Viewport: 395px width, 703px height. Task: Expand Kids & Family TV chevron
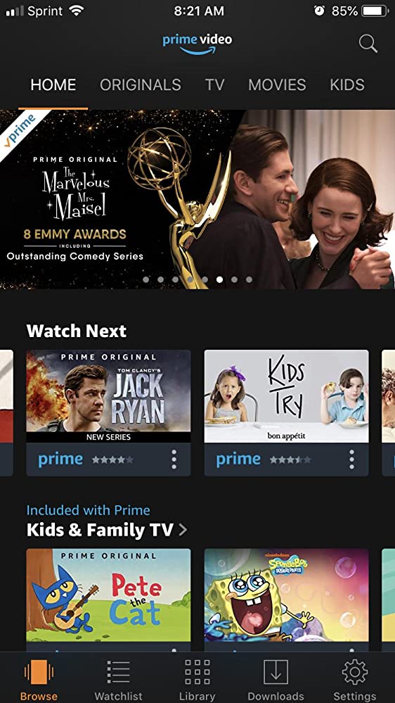182,530
